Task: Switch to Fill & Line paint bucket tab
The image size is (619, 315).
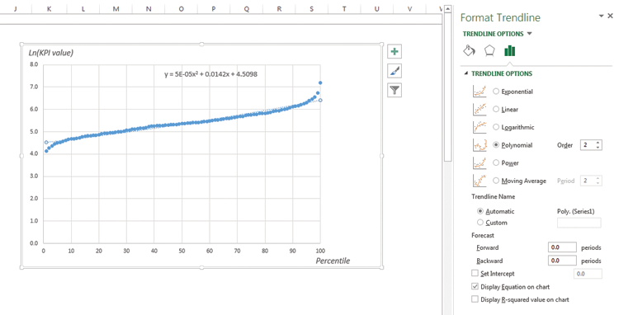Action: (469, 51)
